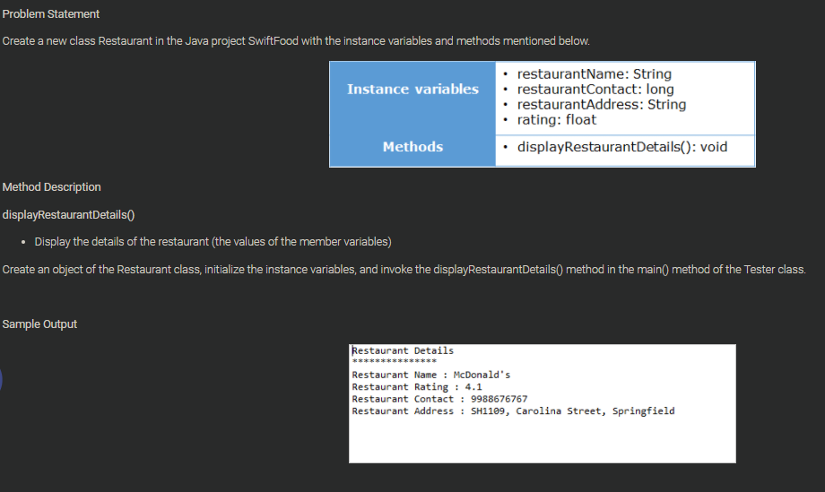This screenshot has width=825, height=492.
Task: Click 'Restaurant Contact : 9988676767' output line
Action: click(439, 399)
